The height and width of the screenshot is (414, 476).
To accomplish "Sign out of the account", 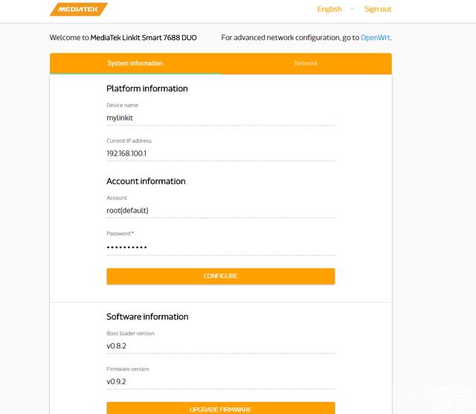I will [378, 9].
